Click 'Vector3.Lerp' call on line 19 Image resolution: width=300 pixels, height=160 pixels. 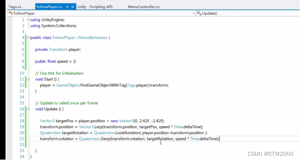tap(90, 127)
